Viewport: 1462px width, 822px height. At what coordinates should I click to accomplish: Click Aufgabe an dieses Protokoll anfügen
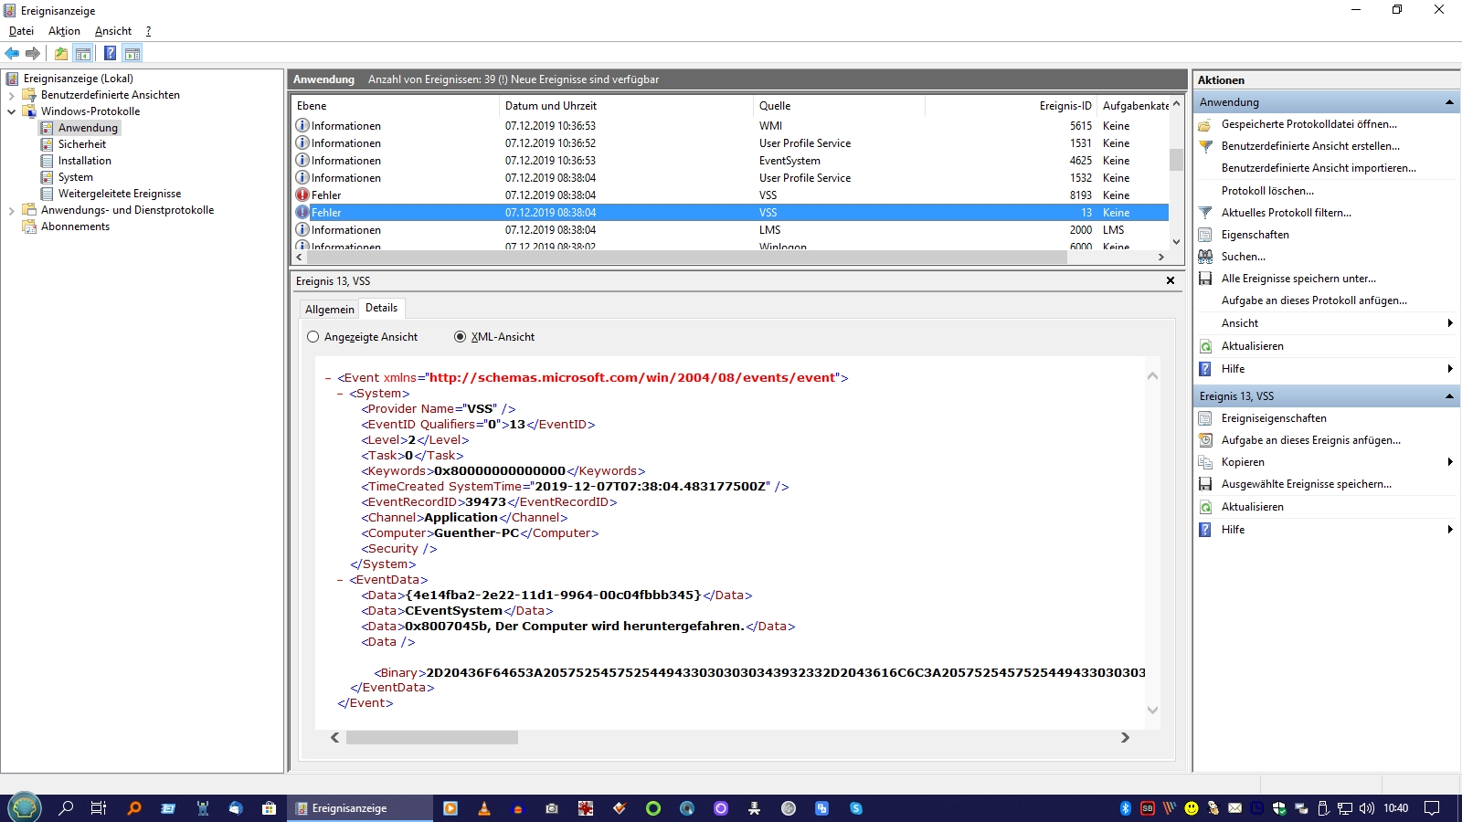[1314, 300]
